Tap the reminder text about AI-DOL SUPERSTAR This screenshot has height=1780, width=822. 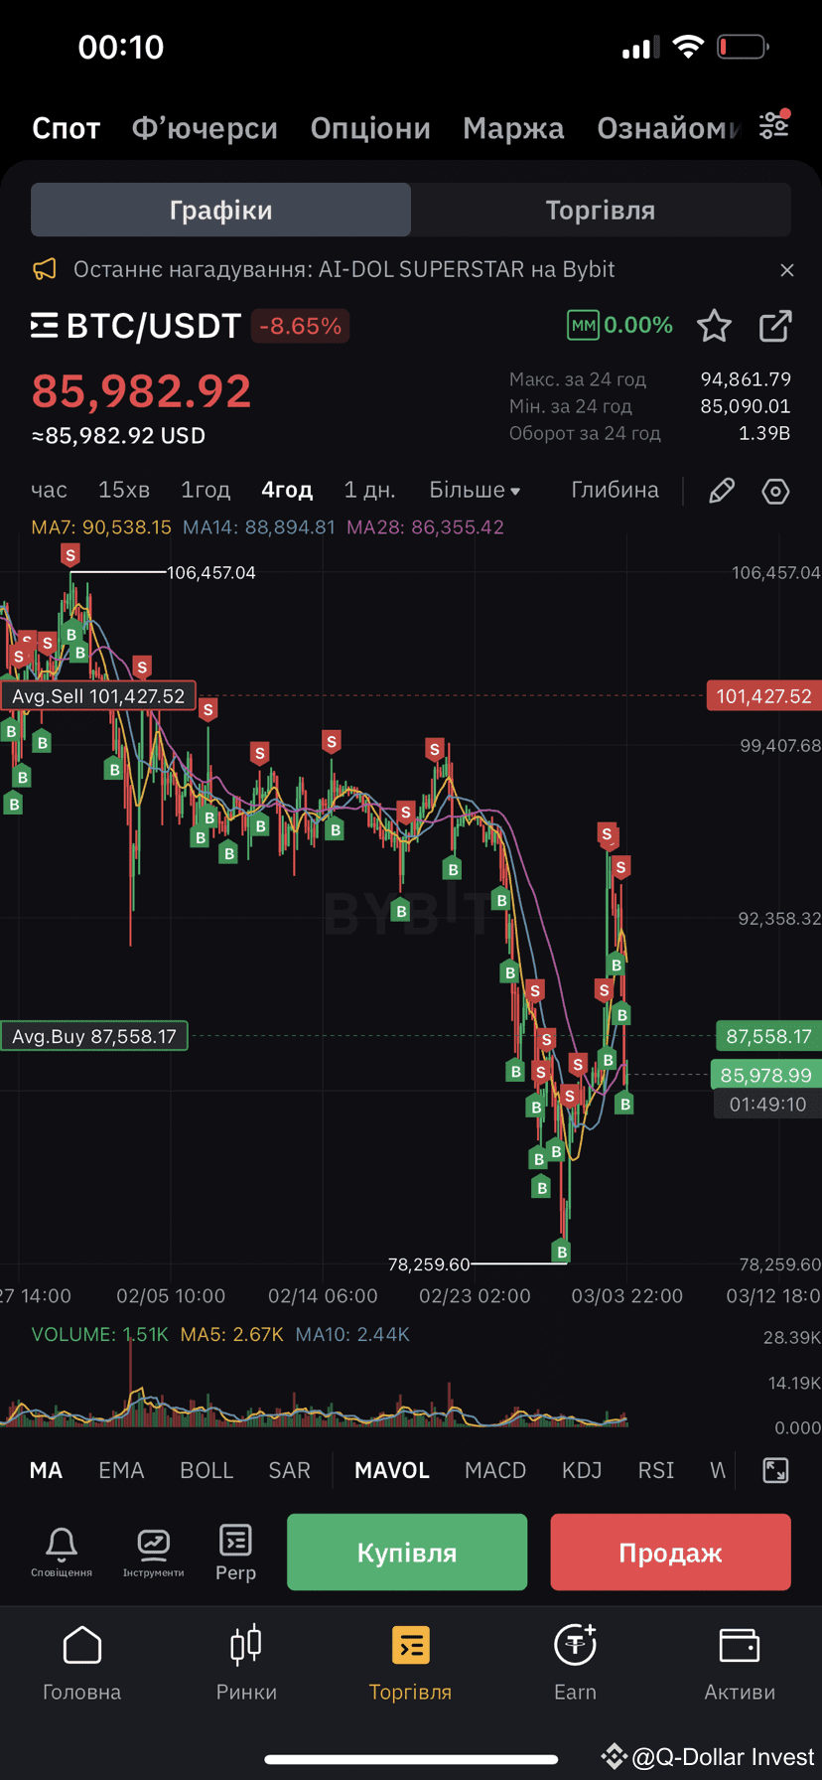tap(344, 269)
